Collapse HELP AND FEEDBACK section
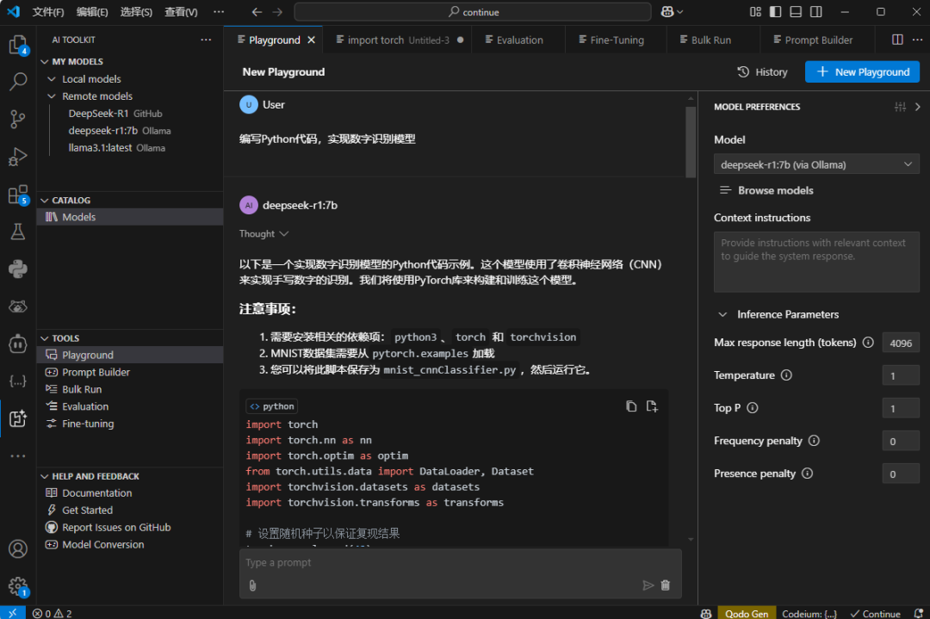The width and height of the screenshot is (930, 619). [45, 476]
